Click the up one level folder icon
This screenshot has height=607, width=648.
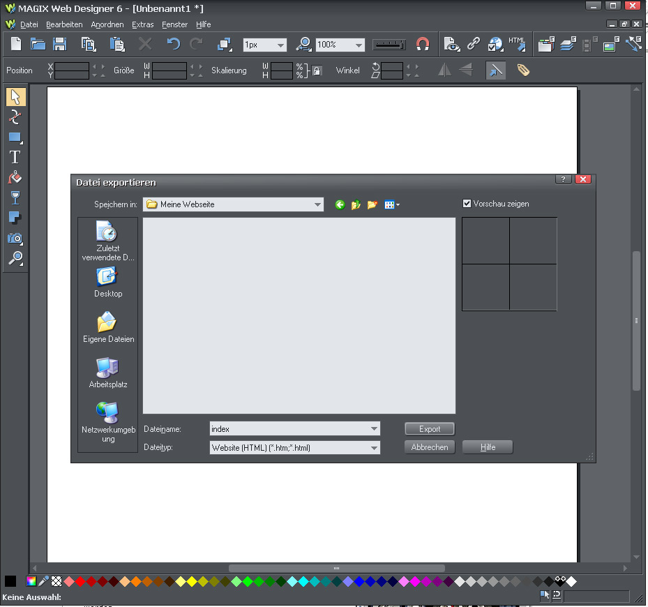point(356,204)
